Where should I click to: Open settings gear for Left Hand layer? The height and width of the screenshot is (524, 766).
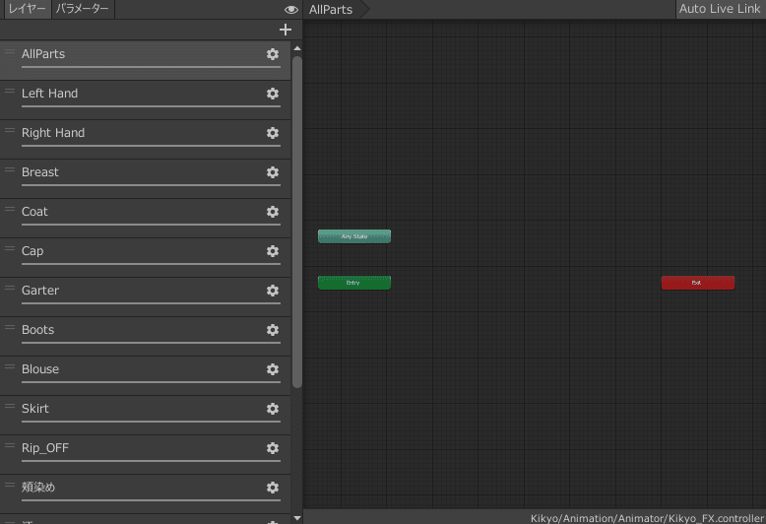tap(273, 94)
